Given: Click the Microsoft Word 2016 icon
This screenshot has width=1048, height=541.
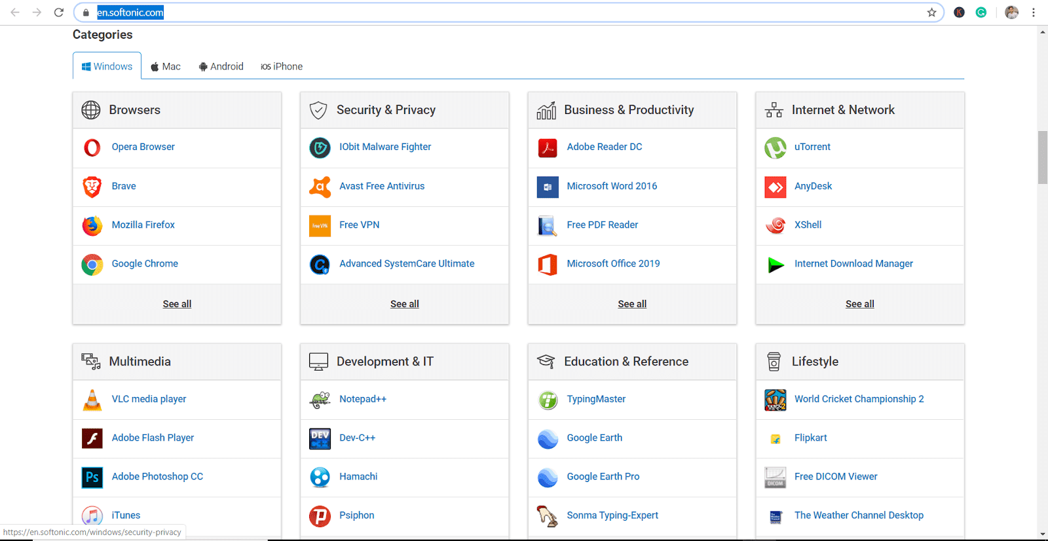Looking at the screenshot, I should coord(548,187).
